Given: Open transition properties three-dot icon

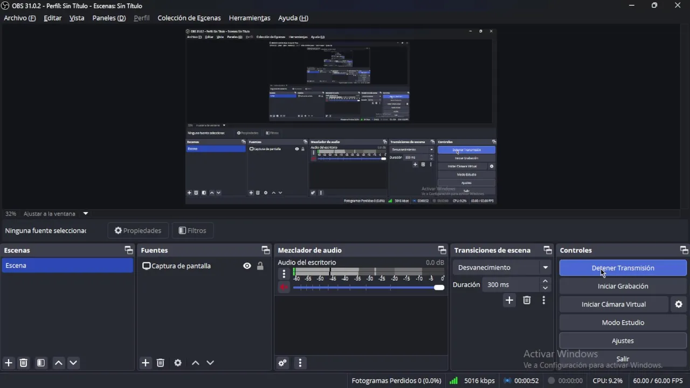Looking at the screenshot, I should click(543, 300).
